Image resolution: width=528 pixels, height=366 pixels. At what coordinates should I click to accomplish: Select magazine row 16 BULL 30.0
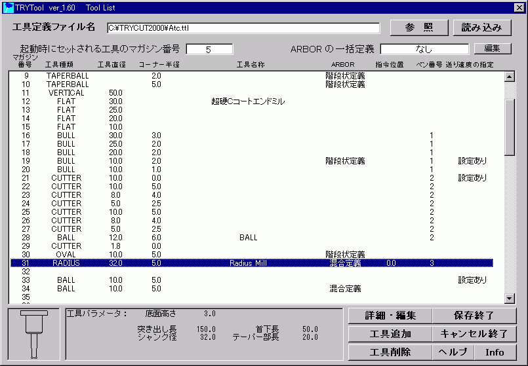point(252,136)
